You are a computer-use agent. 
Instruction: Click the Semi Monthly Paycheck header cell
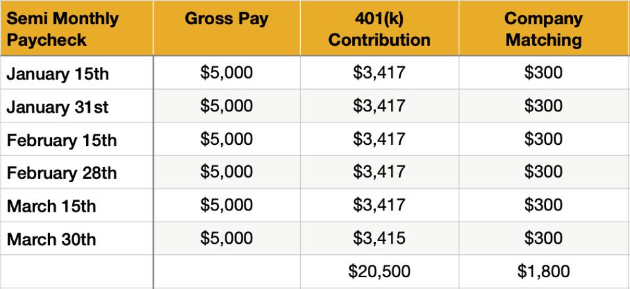(x=63, y=29)
